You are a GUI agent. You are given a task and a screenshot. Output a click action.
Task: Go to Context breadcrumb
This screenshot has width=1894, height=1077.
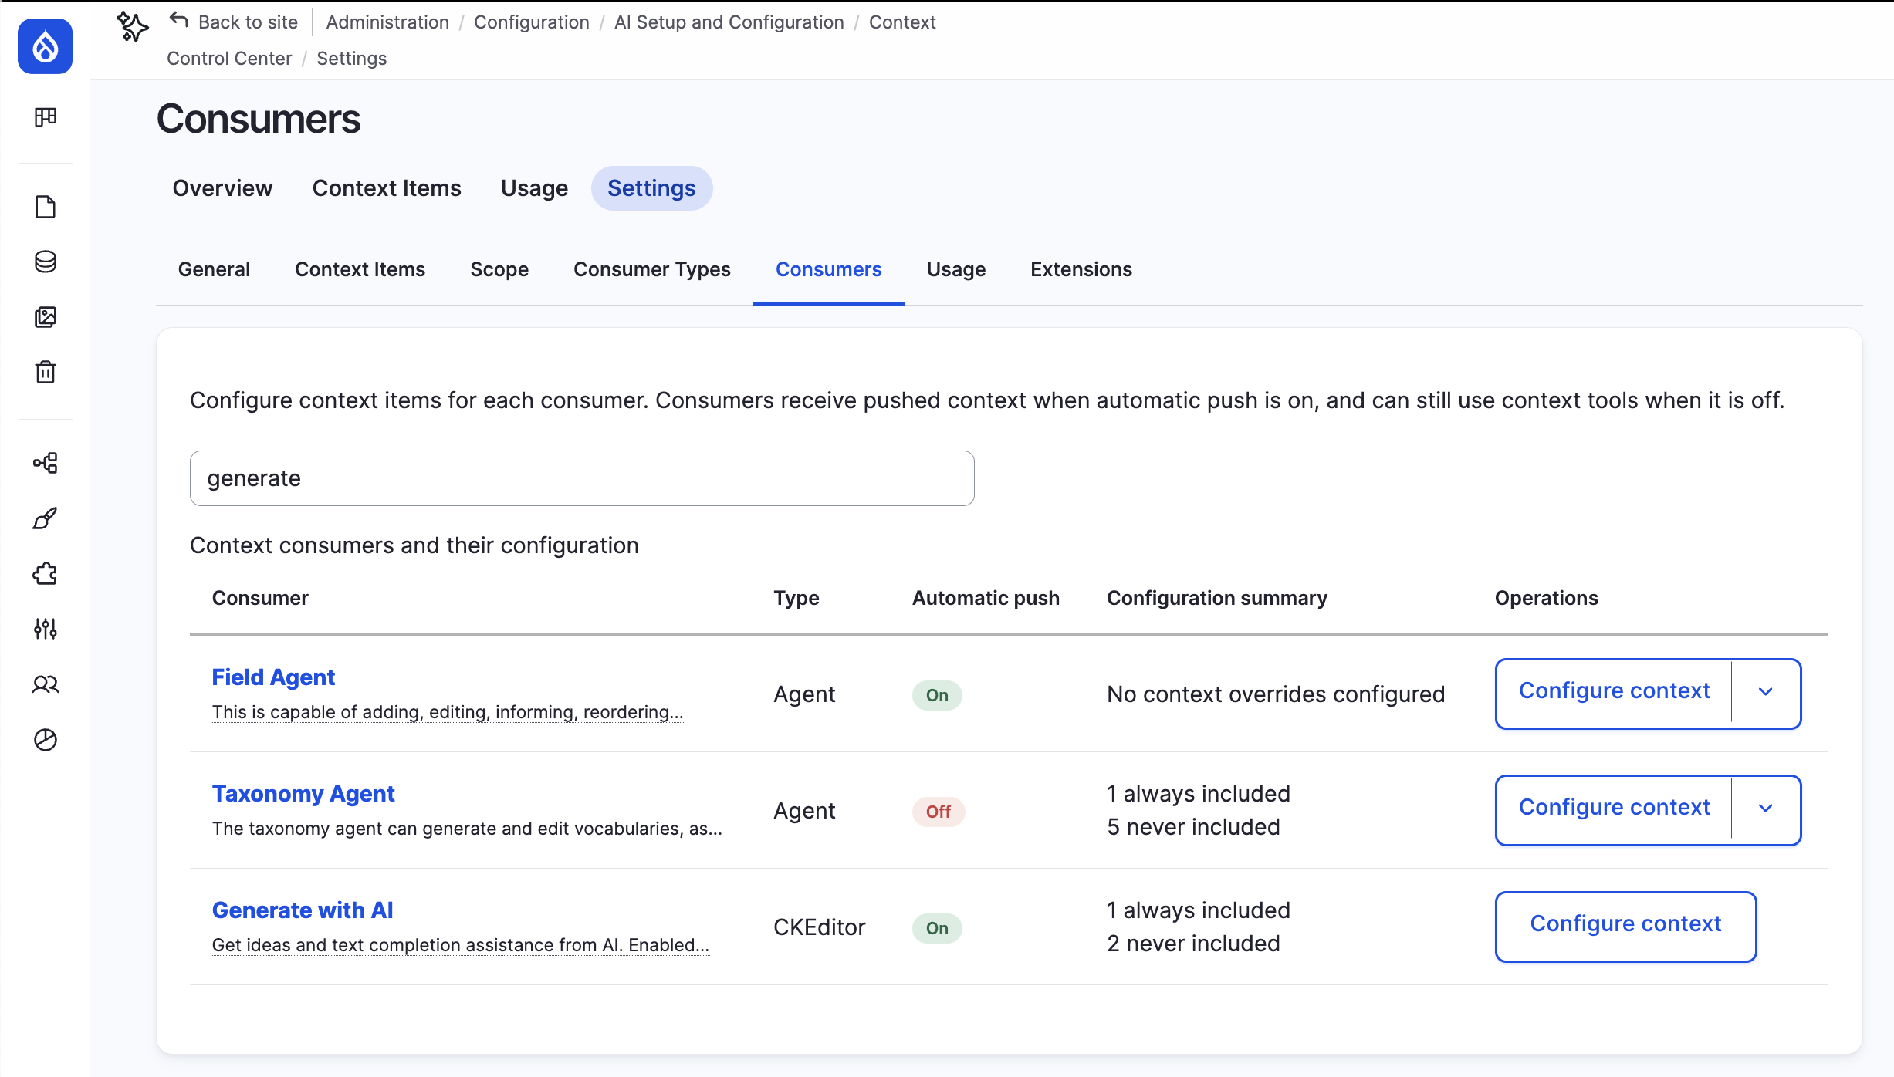pos(901,22)
